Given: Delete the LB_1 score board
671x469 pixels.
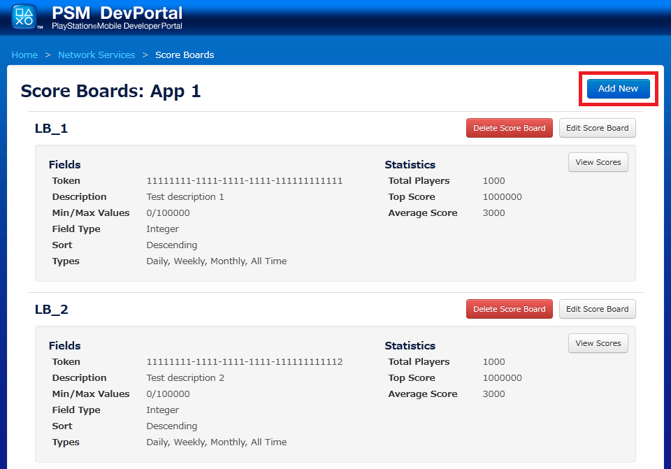Looking at the screenshot, I should 509,128.
